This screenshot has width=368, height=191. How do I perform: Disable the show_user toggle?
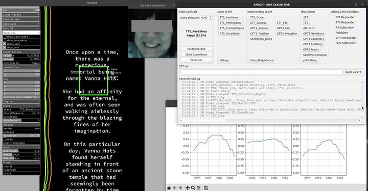pos(5,44)
